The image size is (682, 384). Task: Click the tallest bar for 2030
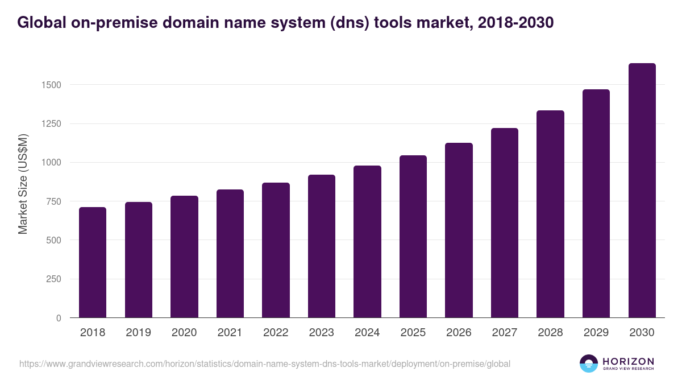click(x=642, y=191)
